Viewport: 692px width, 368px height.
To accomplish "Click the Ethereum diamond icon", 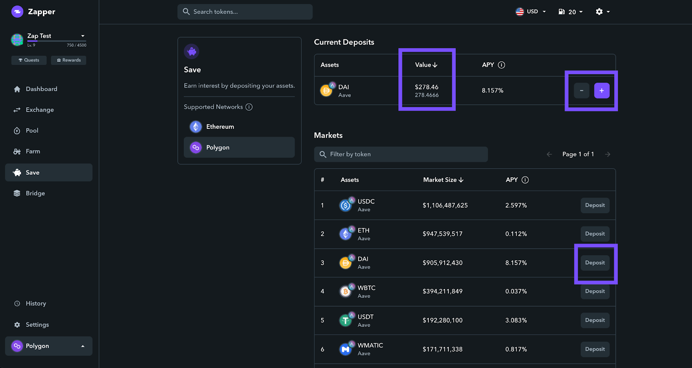I will [x=196, y=127].
